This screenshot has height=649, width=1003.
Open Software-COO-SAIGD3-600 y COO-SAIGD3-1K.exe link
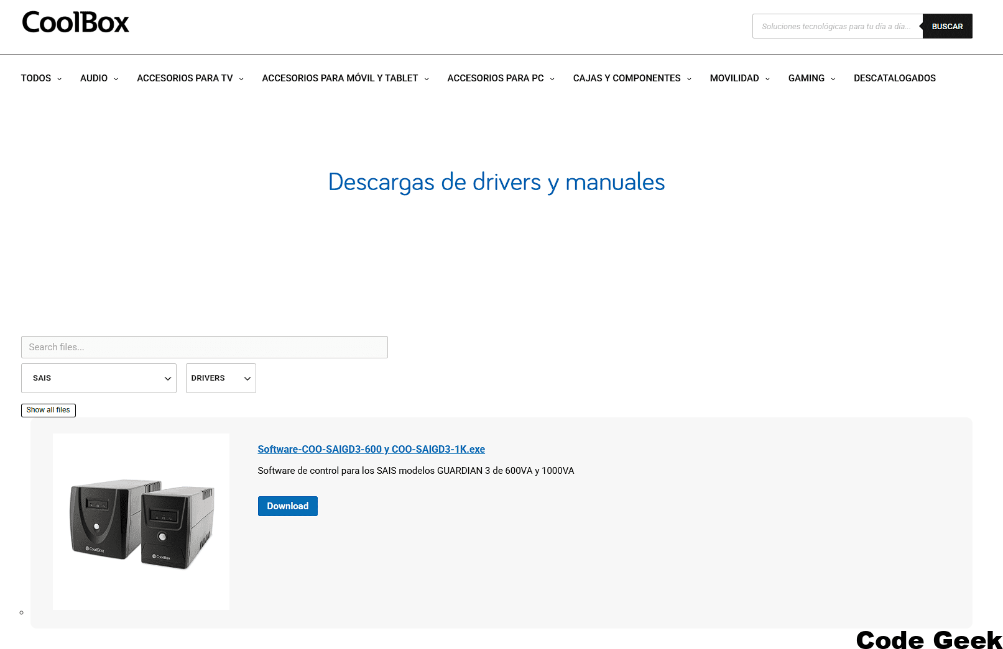pyautogui.click(x=371, y=449)
